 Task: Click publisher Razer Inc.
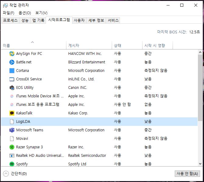[x=76, y=147]
